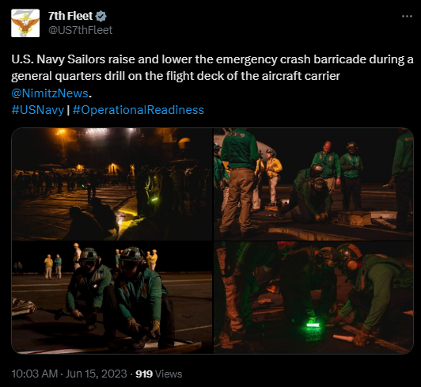The width and height of the screenshot is (421, 387).
Task: Open the top-left photo with deck floodlights
Action: (112, 184)
